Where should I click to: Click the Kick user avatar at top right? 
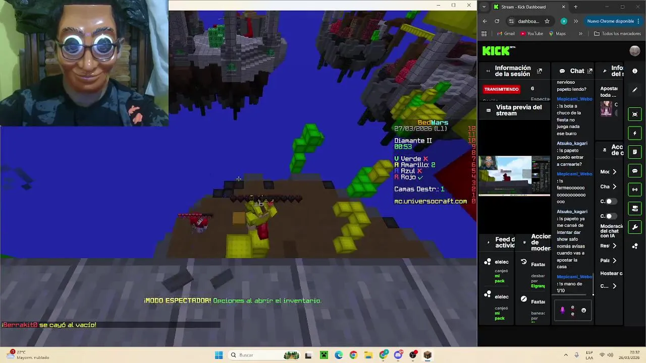point(635,50)
